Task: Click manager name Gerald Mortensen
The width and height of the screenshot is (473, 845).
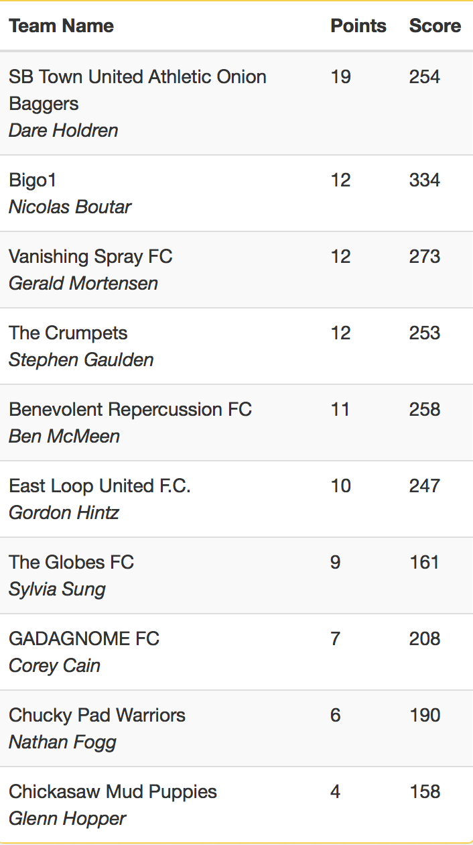Action: (x=83, y=283)
